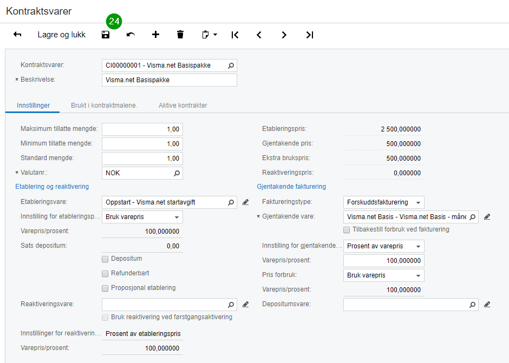Go to previous record arrow
The height and width of the screenshot is (363, 509).
pyautogui.click(x=259, y=35)
